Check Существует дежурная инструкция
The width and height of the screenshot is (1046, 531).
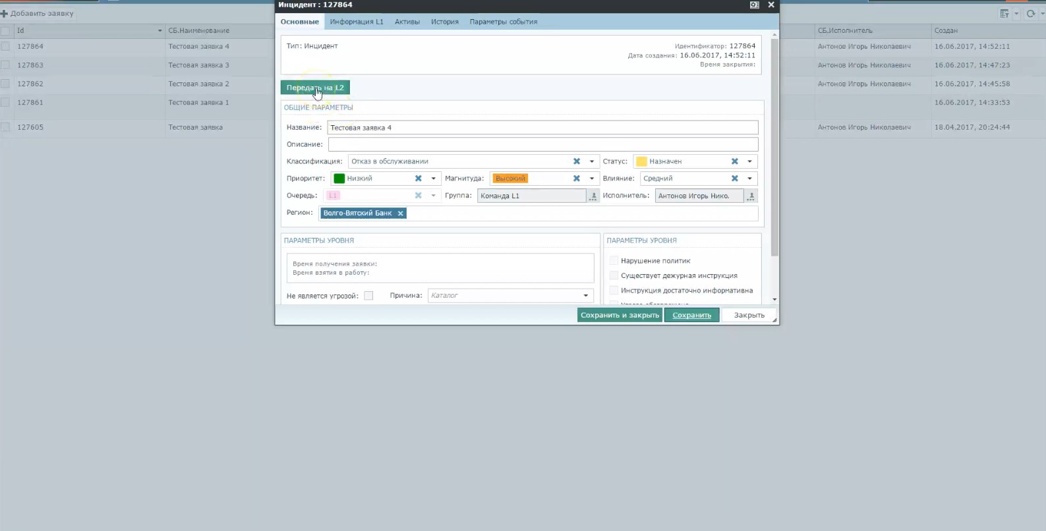point(614,275)
